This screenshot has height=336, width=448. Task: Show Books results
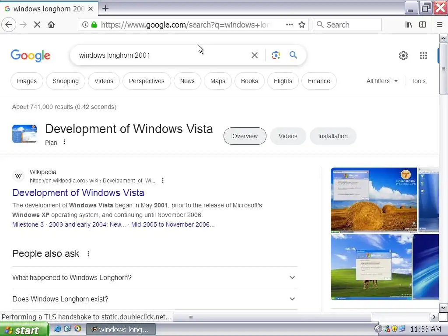click(249, 81)
